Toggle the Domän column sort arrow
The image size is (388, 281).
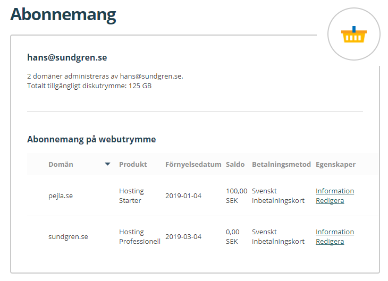(x=107, y=164)
